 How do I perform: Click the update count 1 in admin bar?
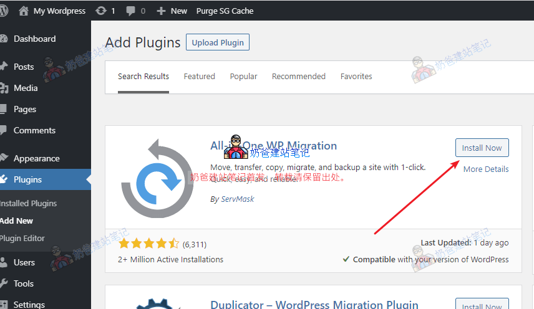click(x=113, y=11)
